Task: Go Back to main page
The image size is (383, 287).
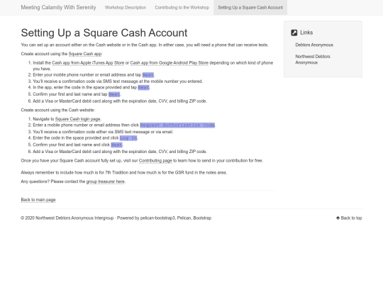Action: [38, 200]
